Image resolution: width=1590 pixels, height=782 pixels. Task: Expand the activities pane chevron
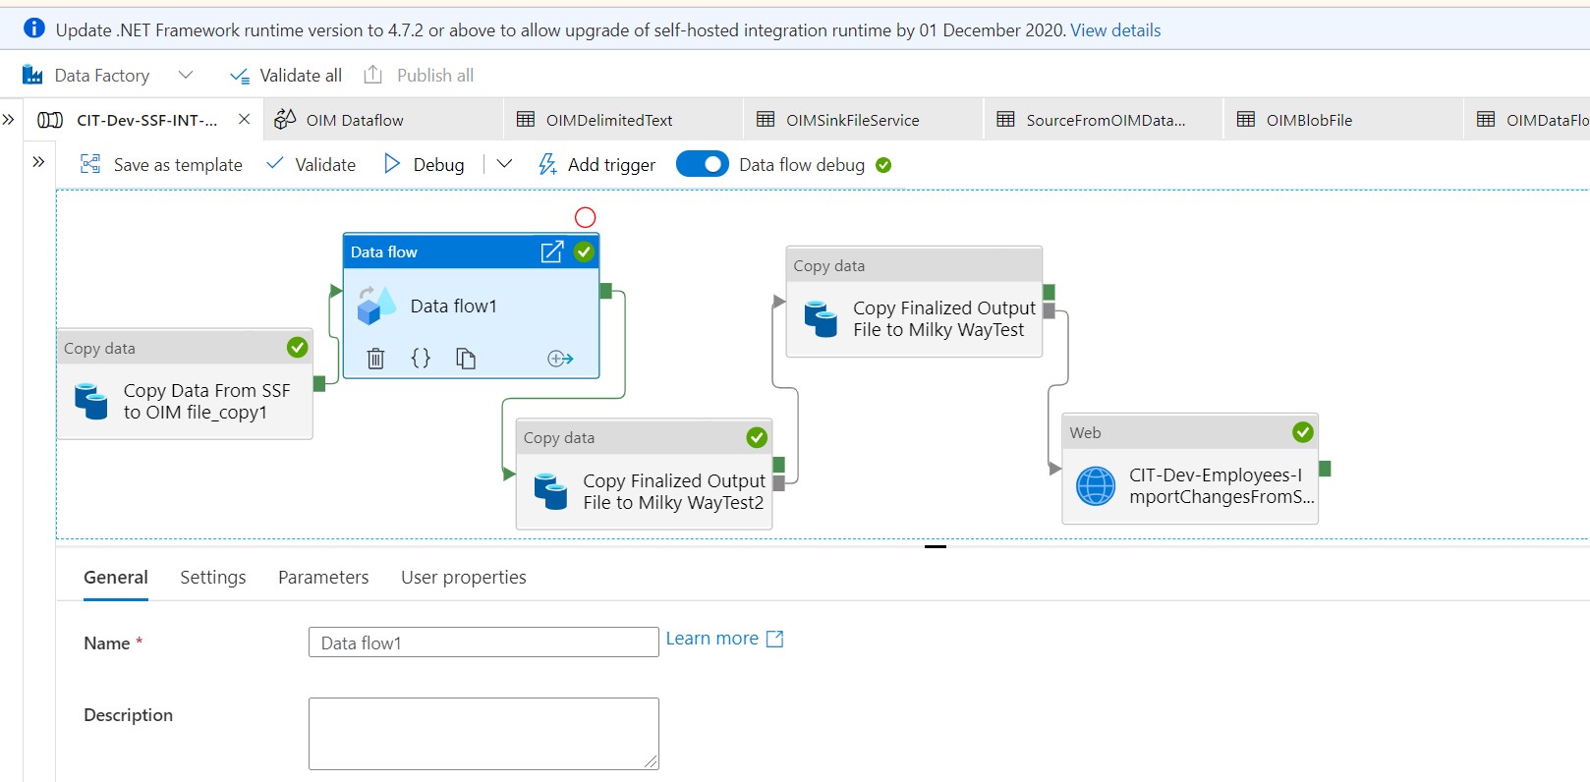coord(38,161)
